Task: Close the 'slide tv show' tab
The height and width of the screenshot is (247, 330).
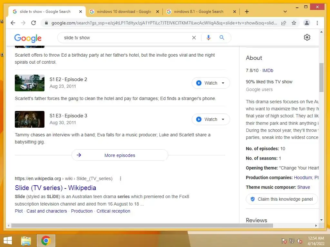Action: [x=80, y=12]
